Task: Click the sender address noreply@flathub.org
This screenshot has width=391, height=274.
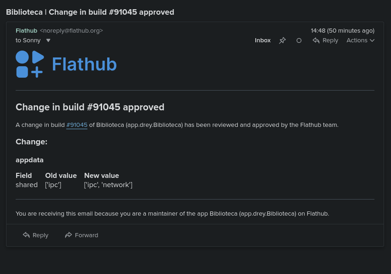Action: (x=71, y=31)
